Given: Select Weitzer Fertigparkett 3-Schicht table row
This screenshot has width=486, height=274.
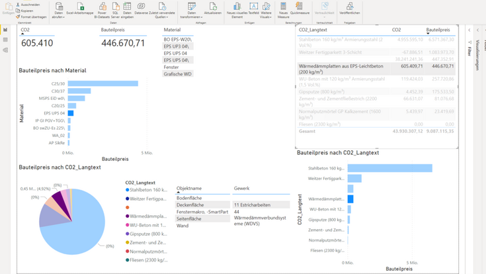Looking at the screenshot, I should click(x=376, y=52).
